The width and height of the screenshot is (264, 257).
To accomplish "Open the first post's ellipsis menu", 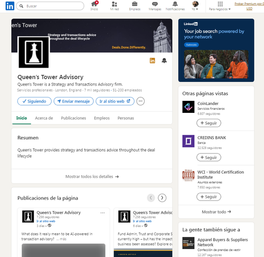I will tap(102, 213).
